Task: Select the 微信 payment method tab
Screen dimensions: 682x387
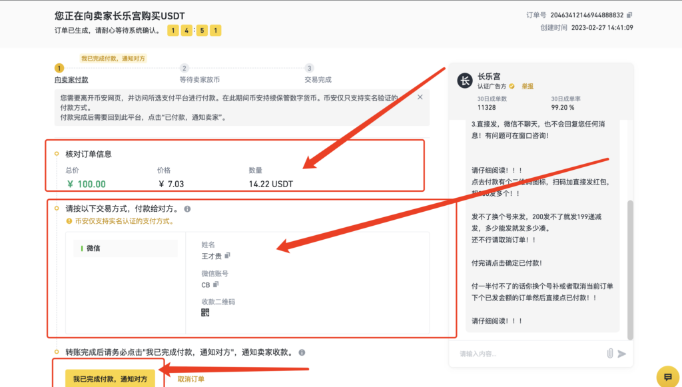Action: click(126, 248)
